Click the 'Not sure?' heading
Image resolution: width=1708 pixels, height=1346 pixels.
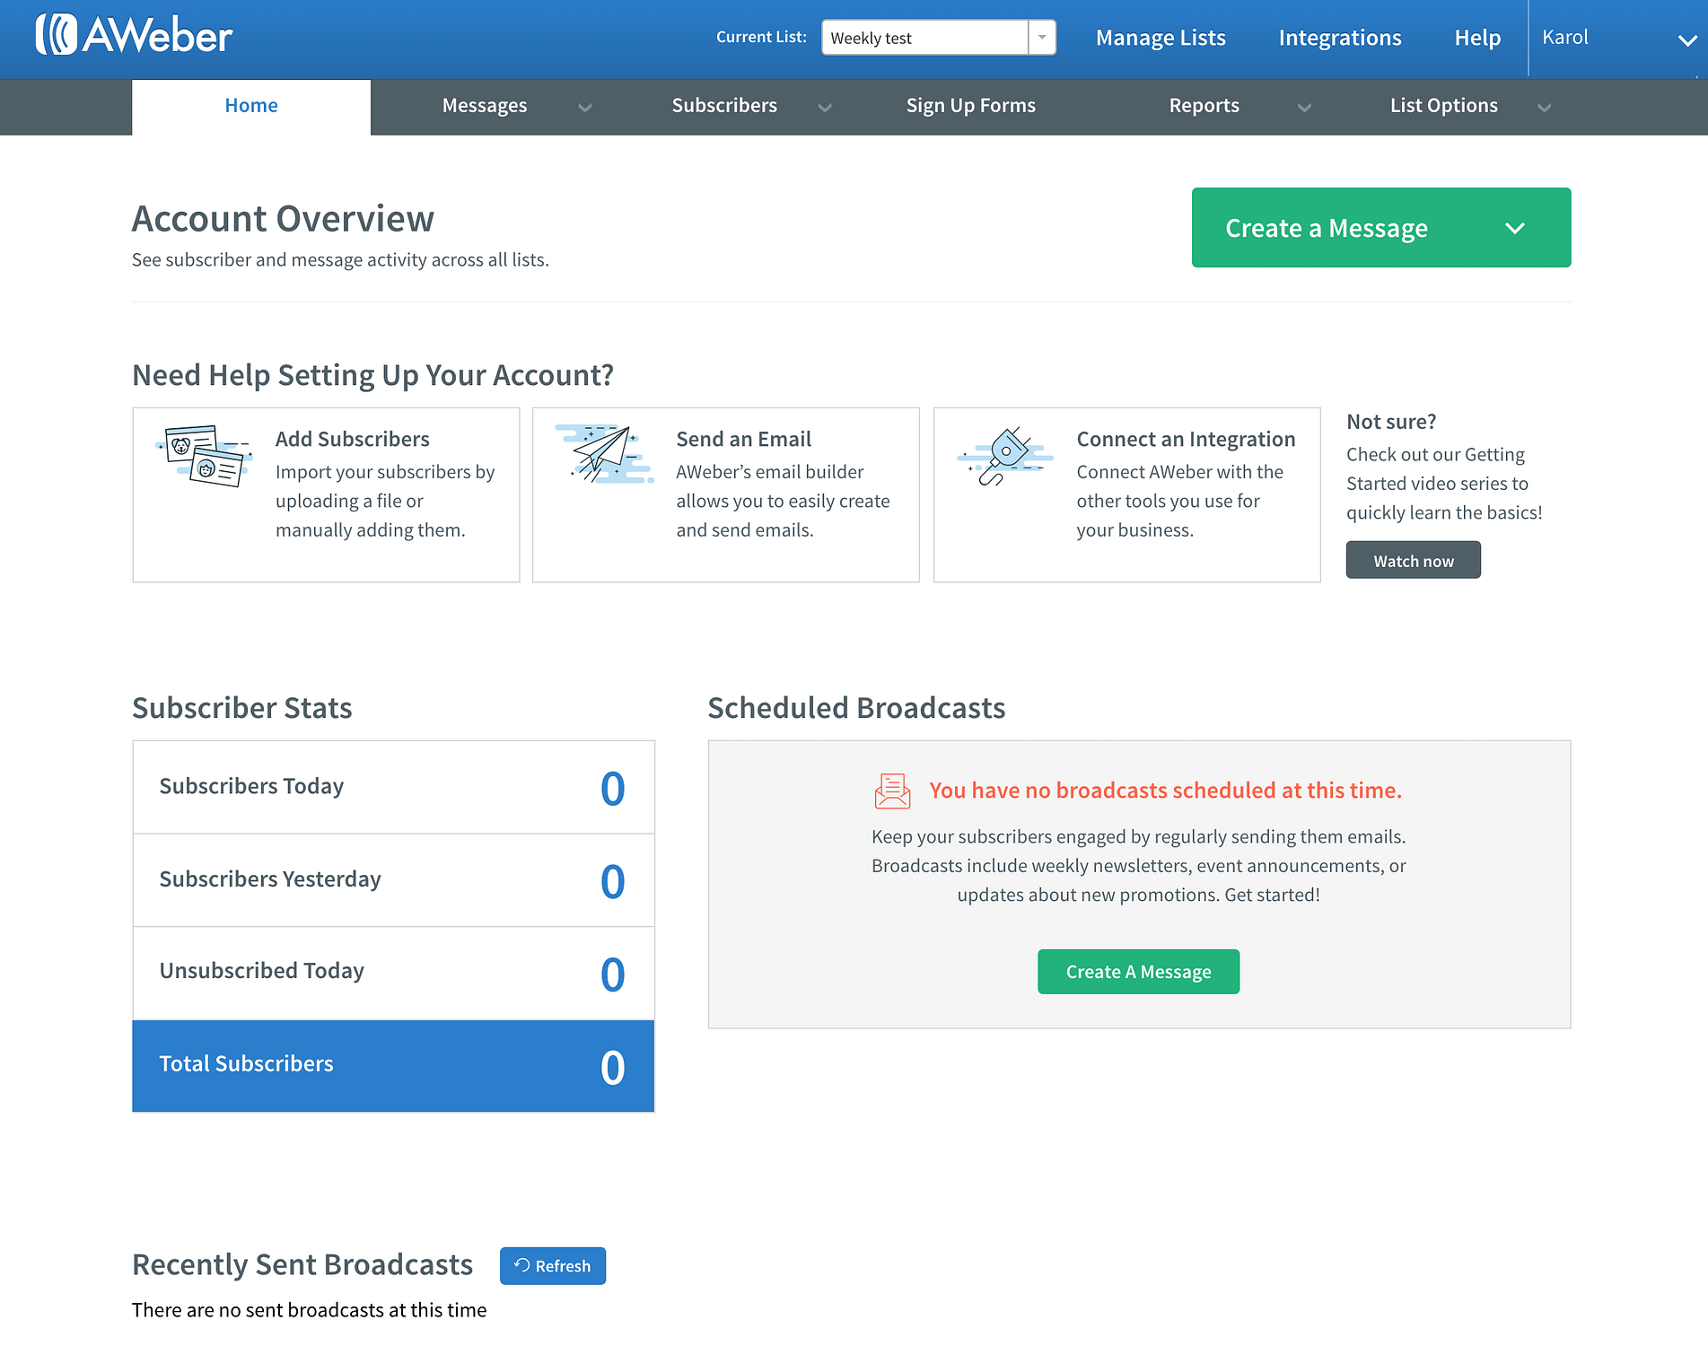click(1391, 422)
